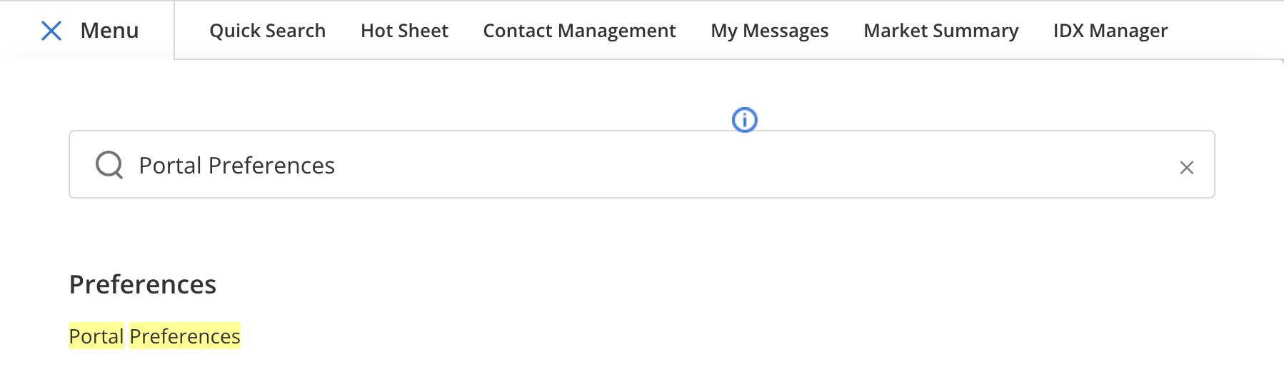Click the Menu label beside the X

109,31
